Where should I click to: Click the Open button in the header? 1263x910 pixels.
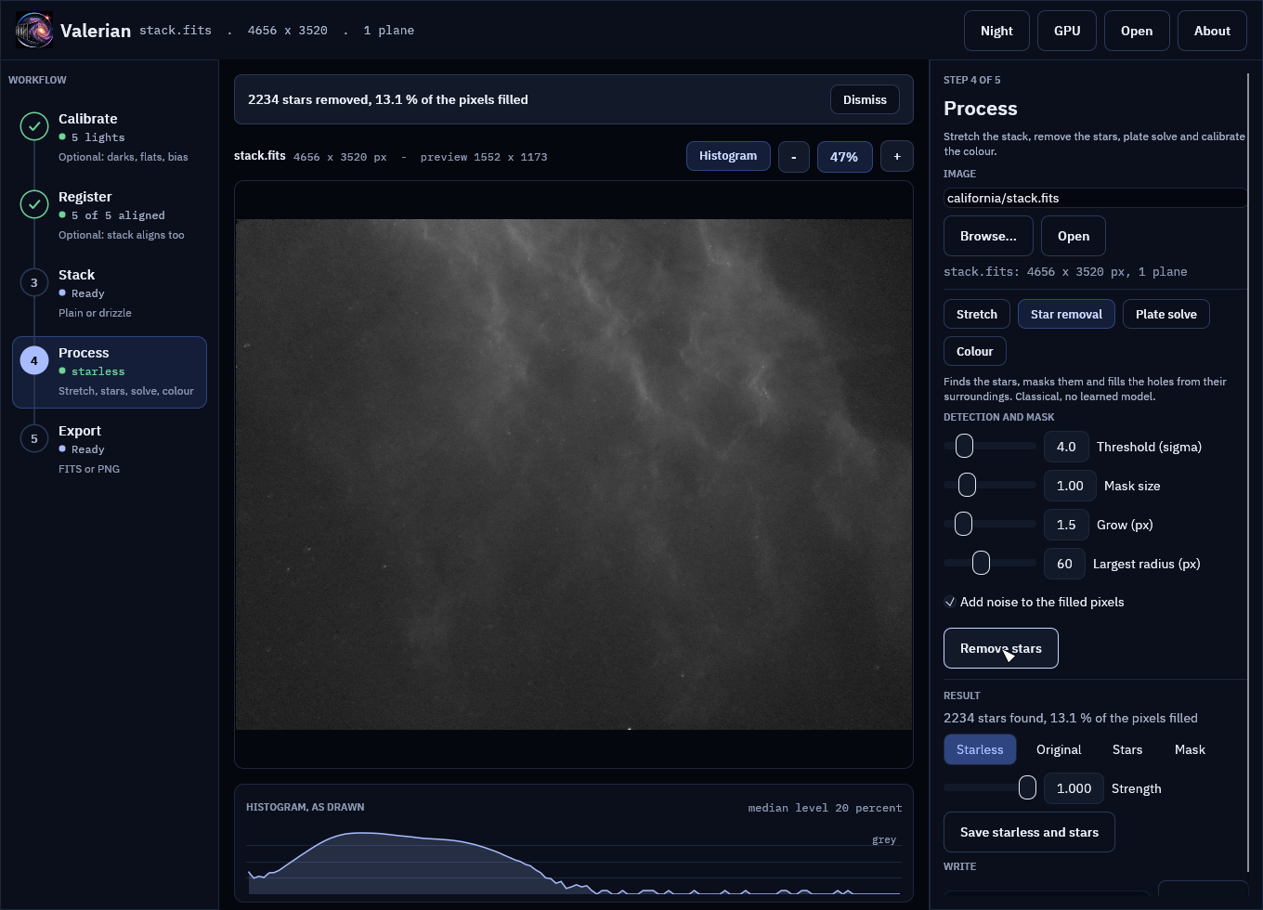tap(1137, 31)
